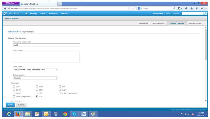The width and height of the screenshot is (210, 119).
Task: Open the notepad-with-pencil taskbar icon
Action: coord(37,114)
